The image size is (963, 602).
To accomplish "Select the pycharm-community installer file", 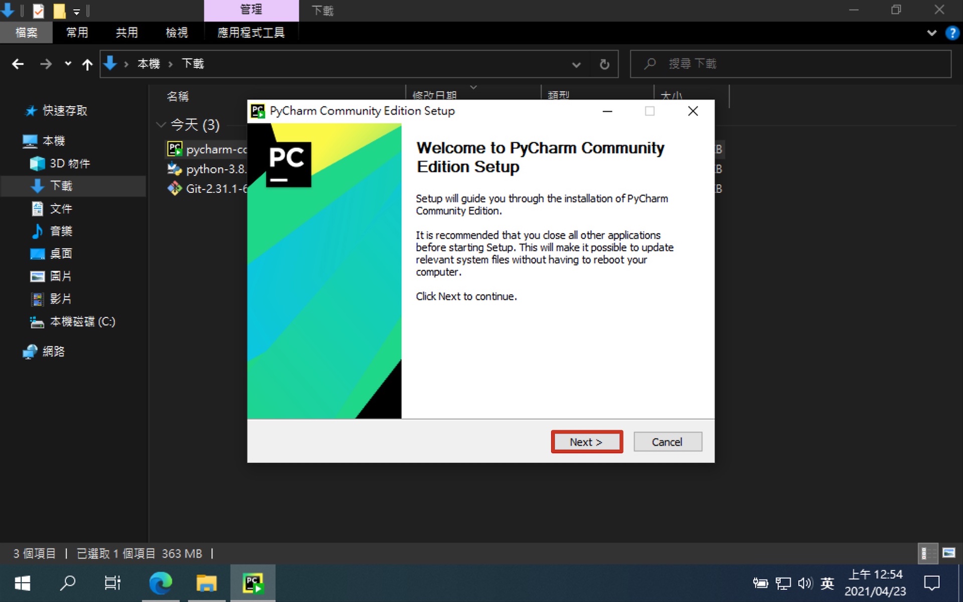I will (x=207, y=149).
